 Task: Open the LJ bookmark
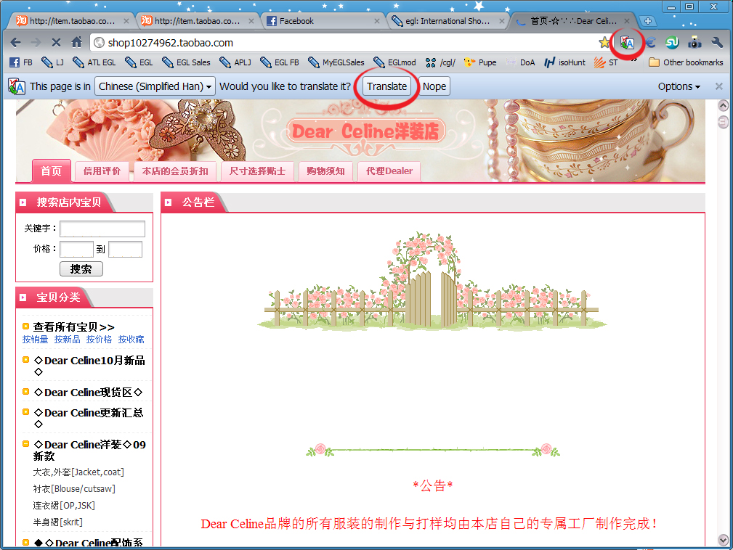click(x=53, y=62)
